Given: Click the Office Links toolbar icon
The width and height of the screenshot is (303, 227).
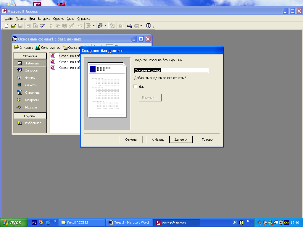Looking at the screenshot, I should pos(89,26).
